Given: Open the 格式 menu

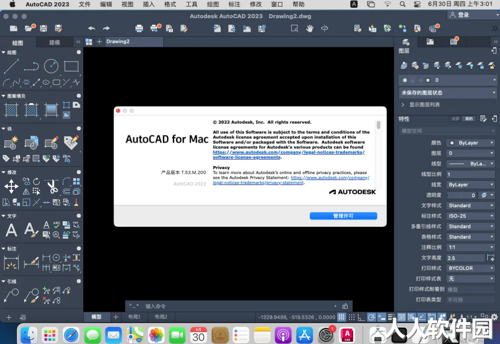Looking at the screenshot, I should pos(170,4).
